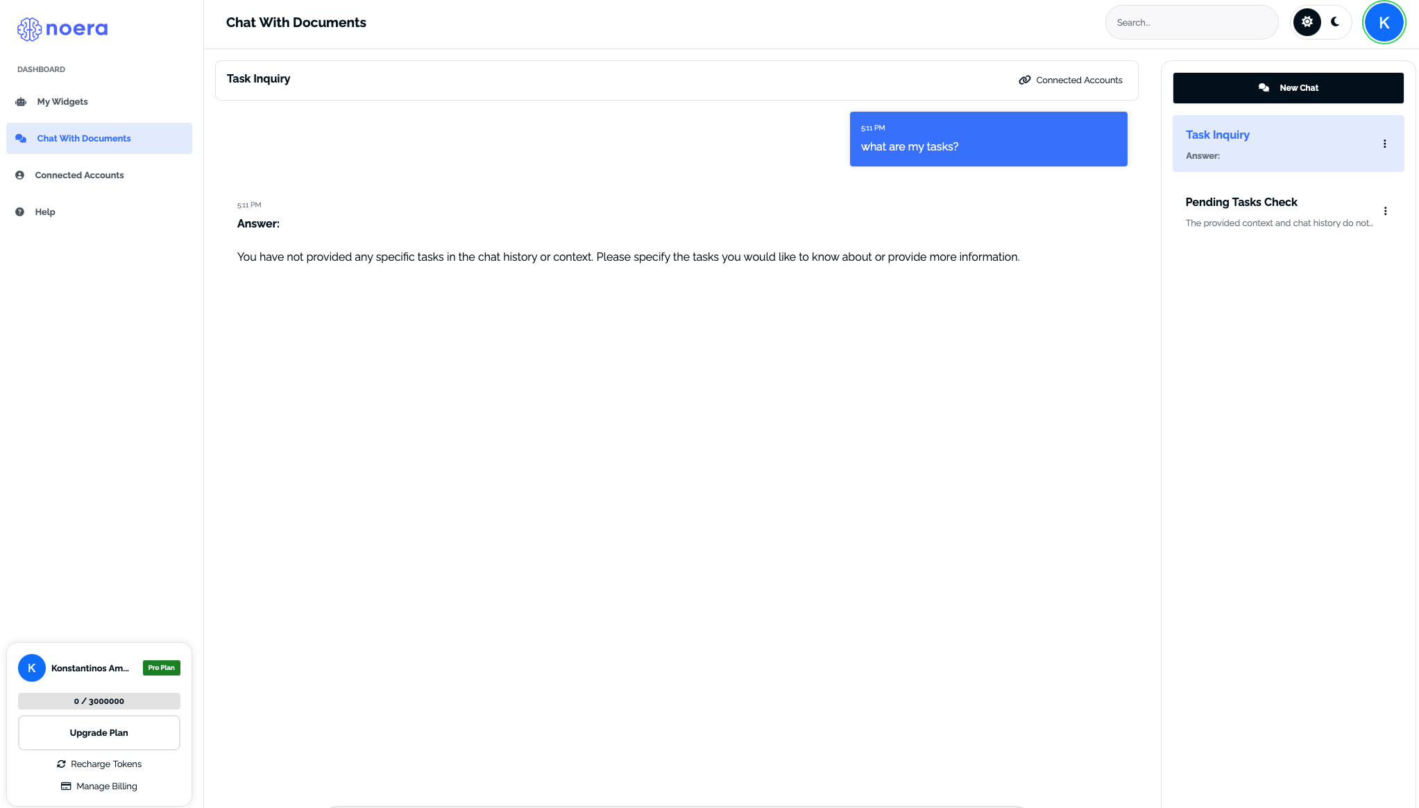Click the chat icon inside the New Chat button
1419x808 pixels.
[x=1264, y=87]
